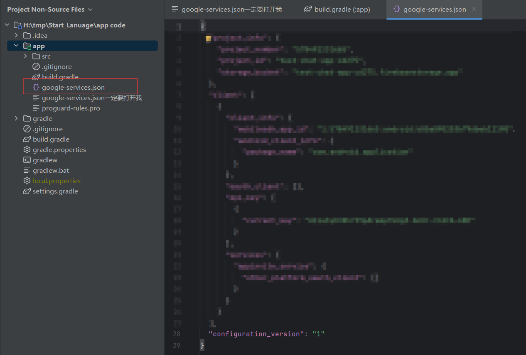Click line number 29 in the gutter
The image size is (526, 355).
coord(177,345)
